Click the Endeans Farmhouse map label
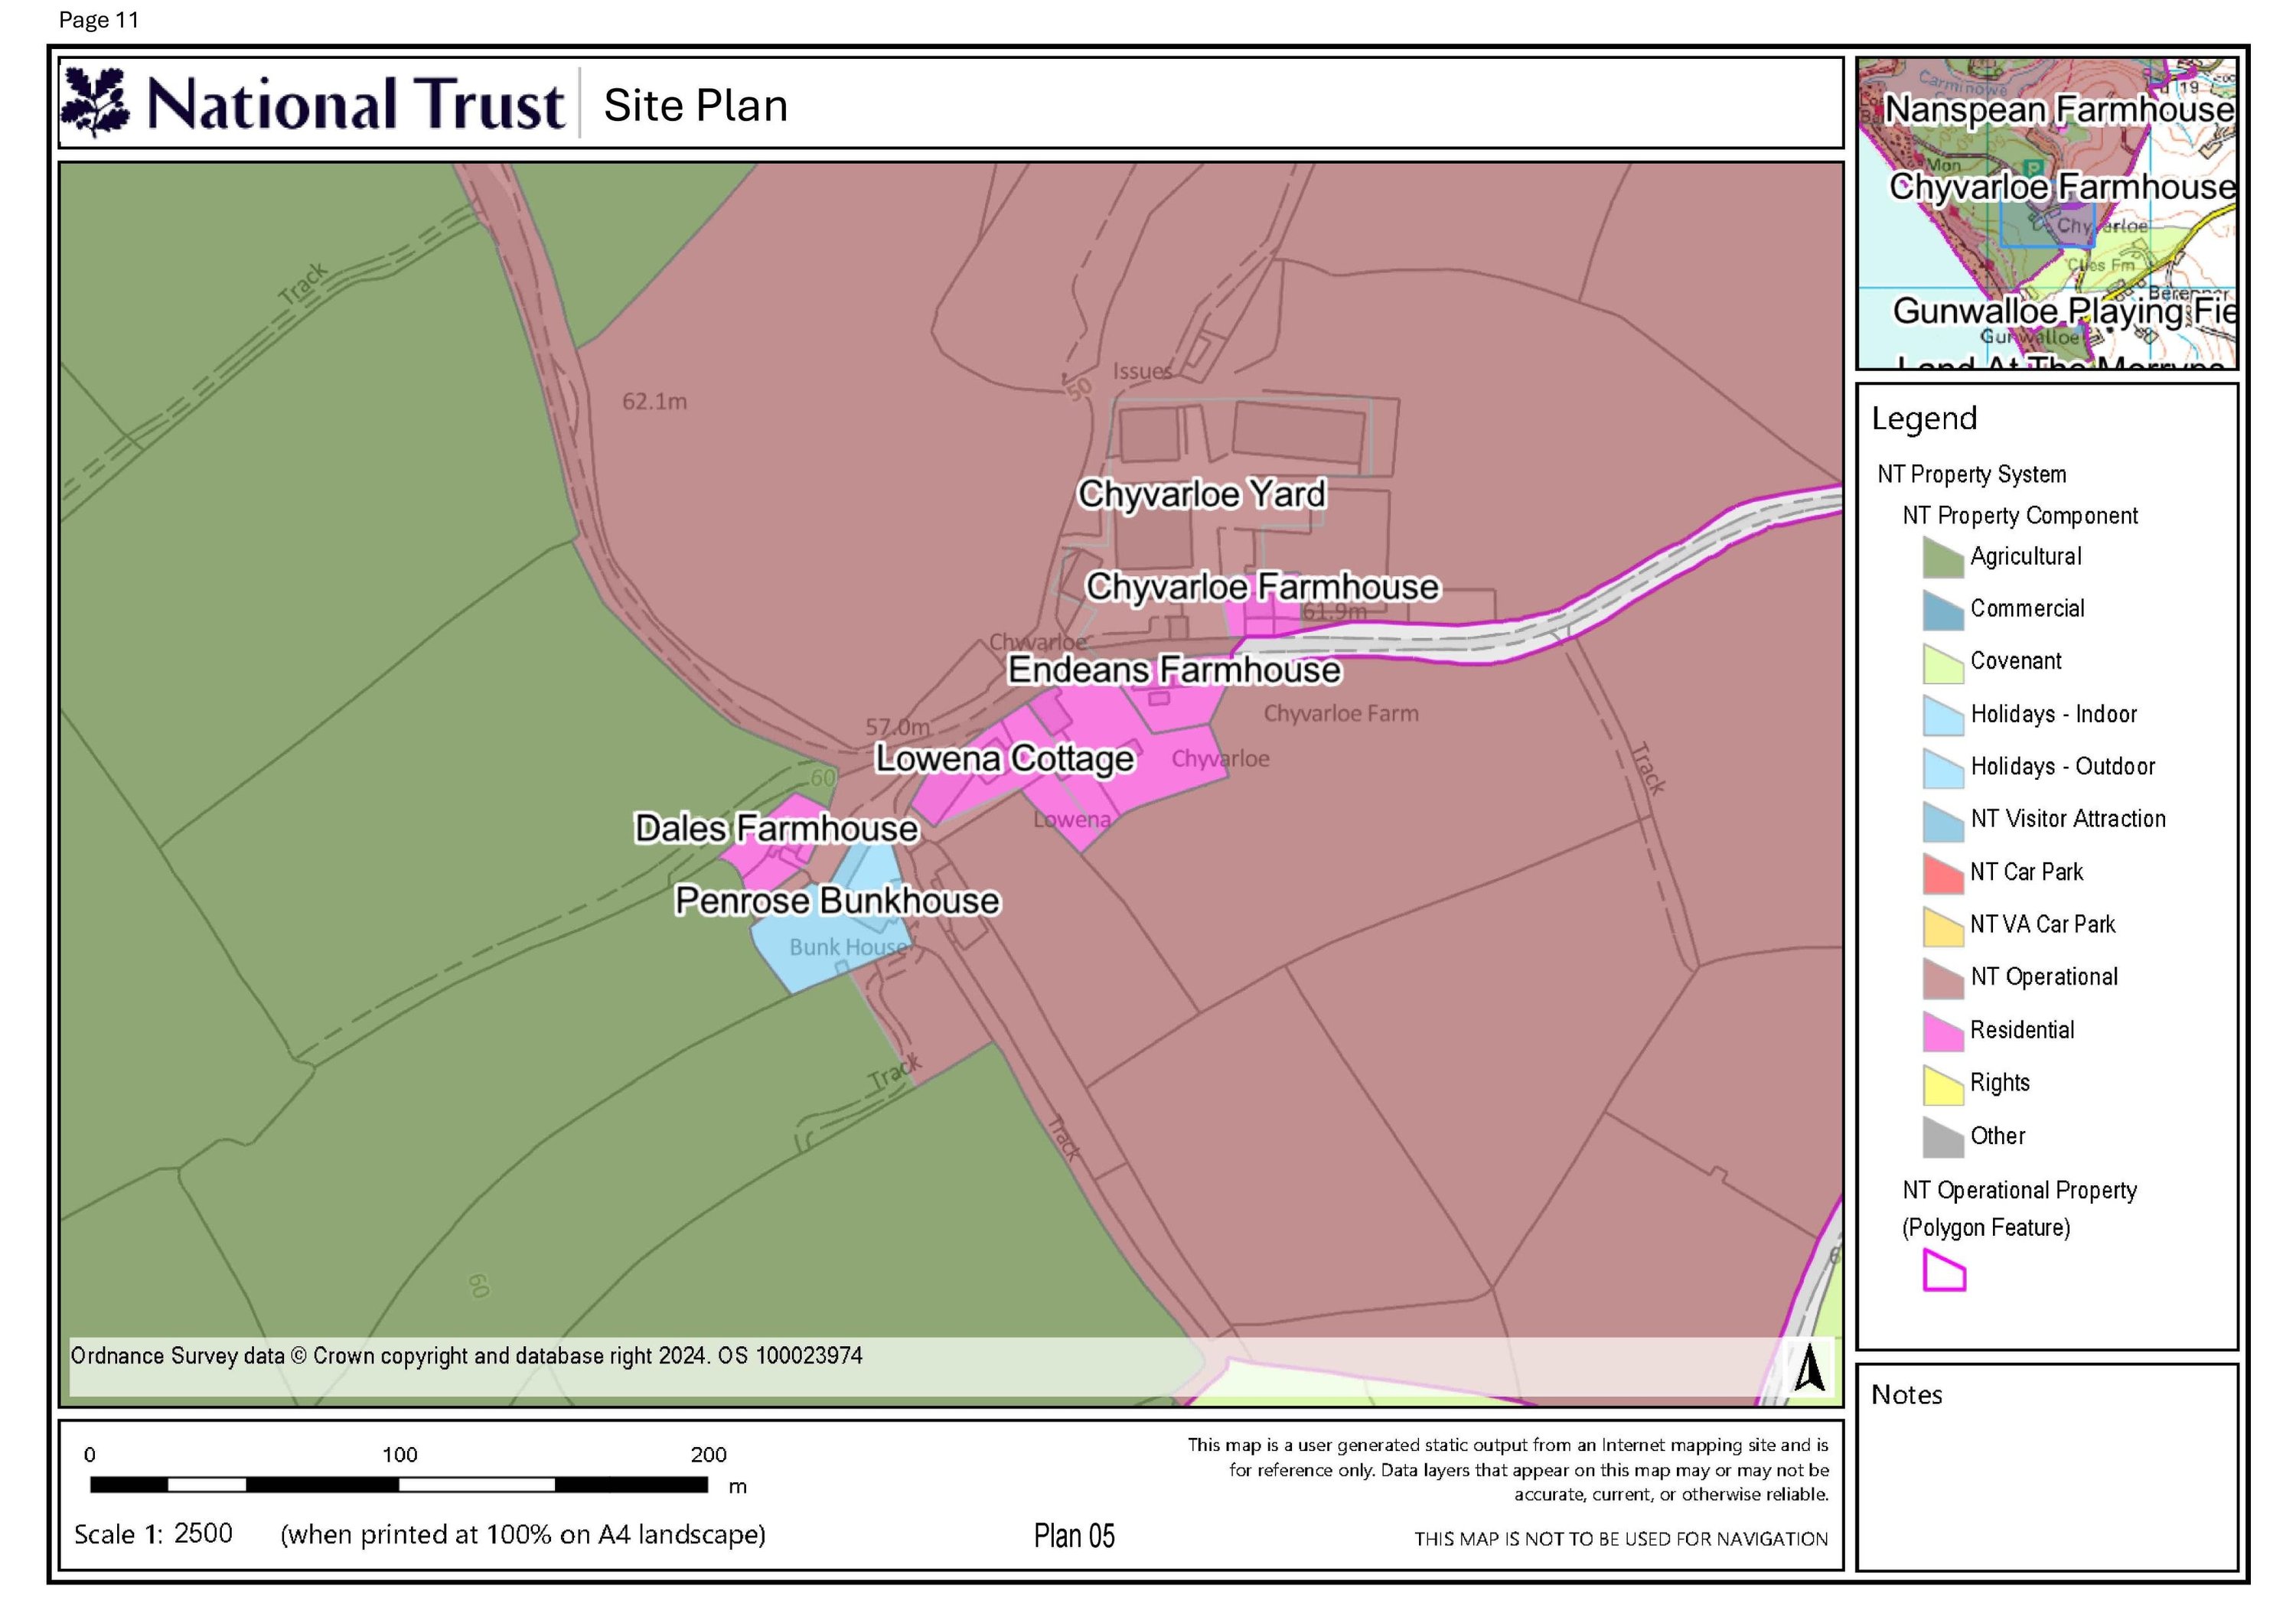The image size is (2296, 1623). (1173, 670)
